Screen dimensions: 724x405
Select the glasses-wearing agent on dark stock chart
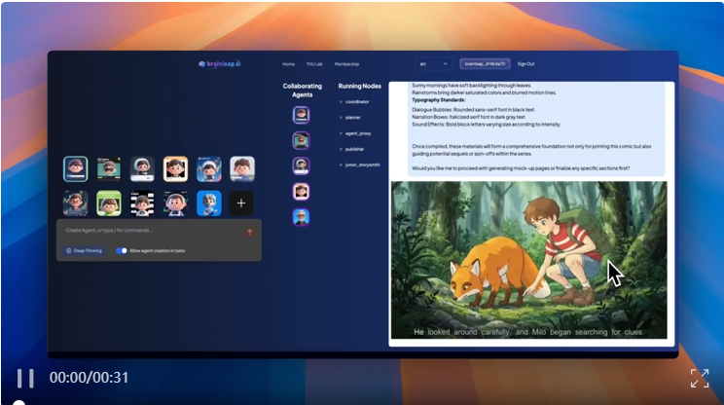(x=76, y=203)
